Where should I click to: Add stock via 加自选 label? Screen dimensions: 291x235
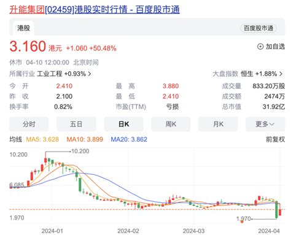pos(275,47)
